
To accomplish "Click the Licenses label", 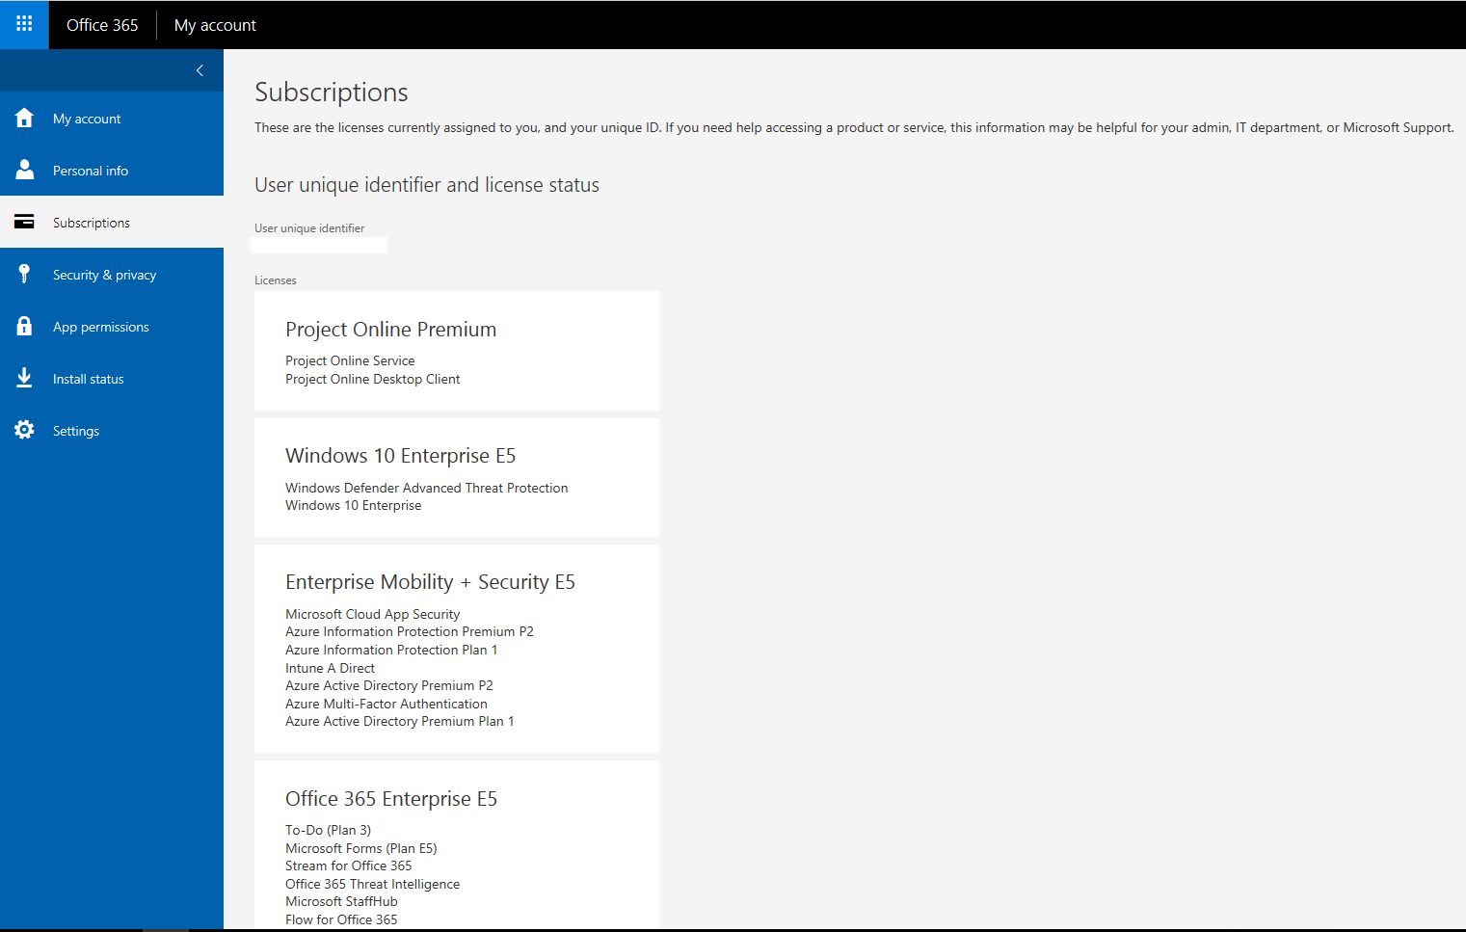I will 276,280.
